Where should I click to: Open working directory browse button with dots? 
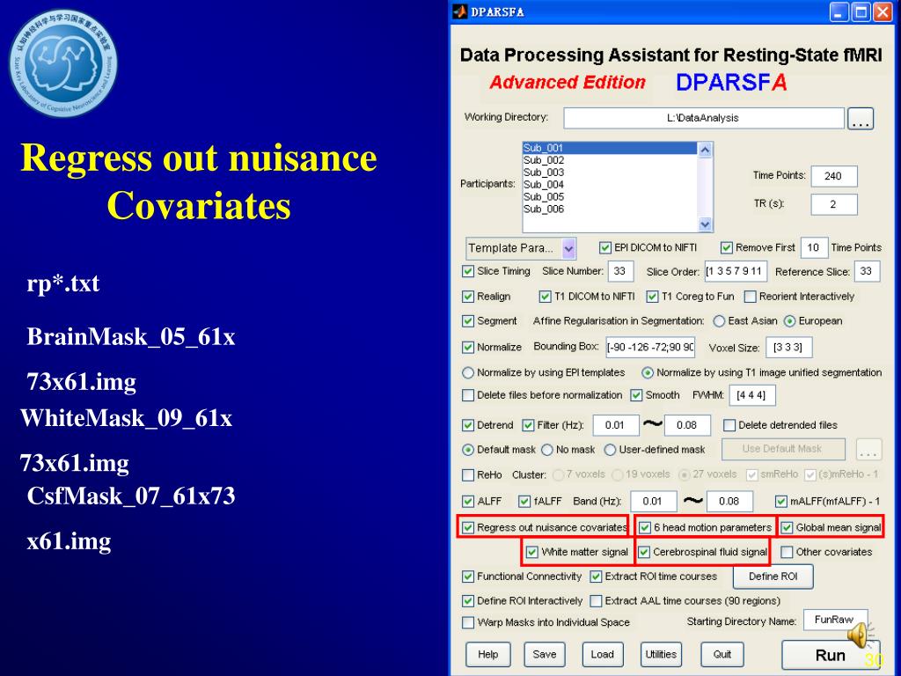861,119
